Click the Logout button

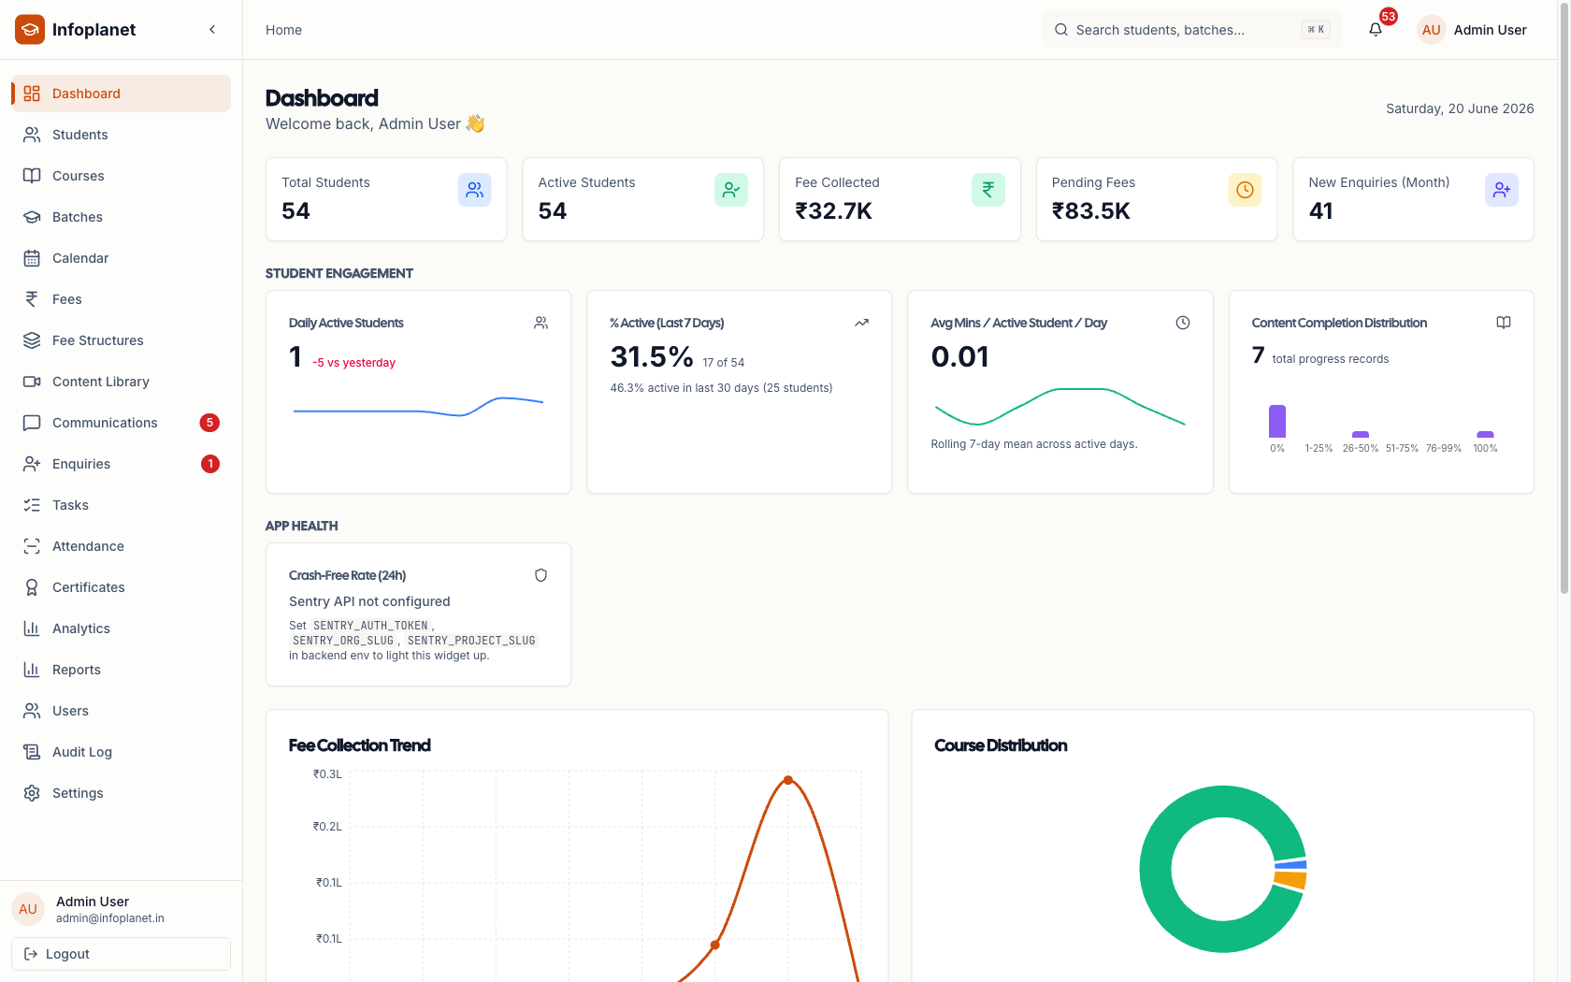[122, 954]
